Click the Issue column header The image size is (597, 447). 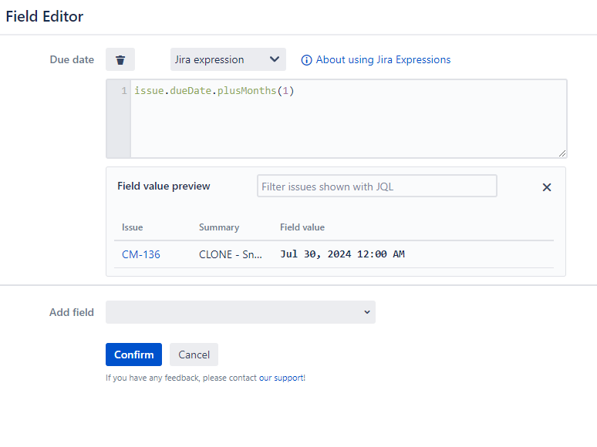132,227
